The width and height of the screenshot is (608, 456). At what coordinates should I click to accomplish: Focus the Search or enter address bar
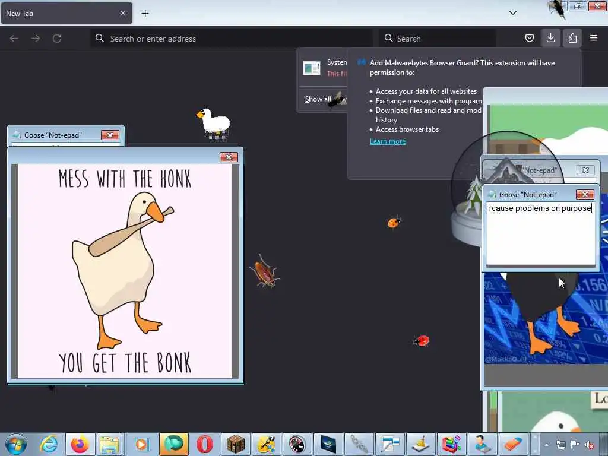tap(232, 39)
